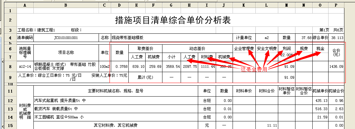
Task: Click the 合价(元) header cell
Action: tap(336, 53)
